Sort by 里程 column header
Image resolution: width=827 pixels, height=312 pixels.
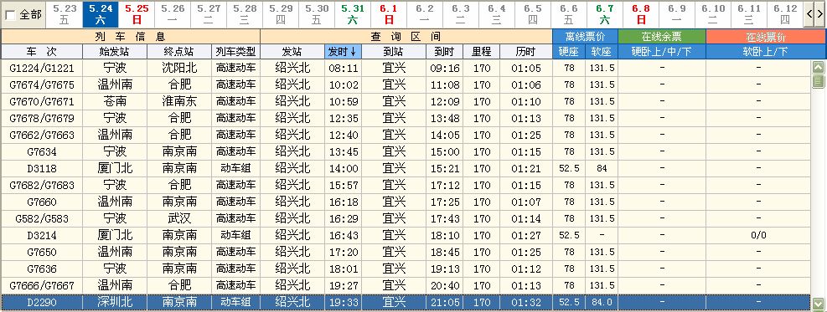click(482, 52)
